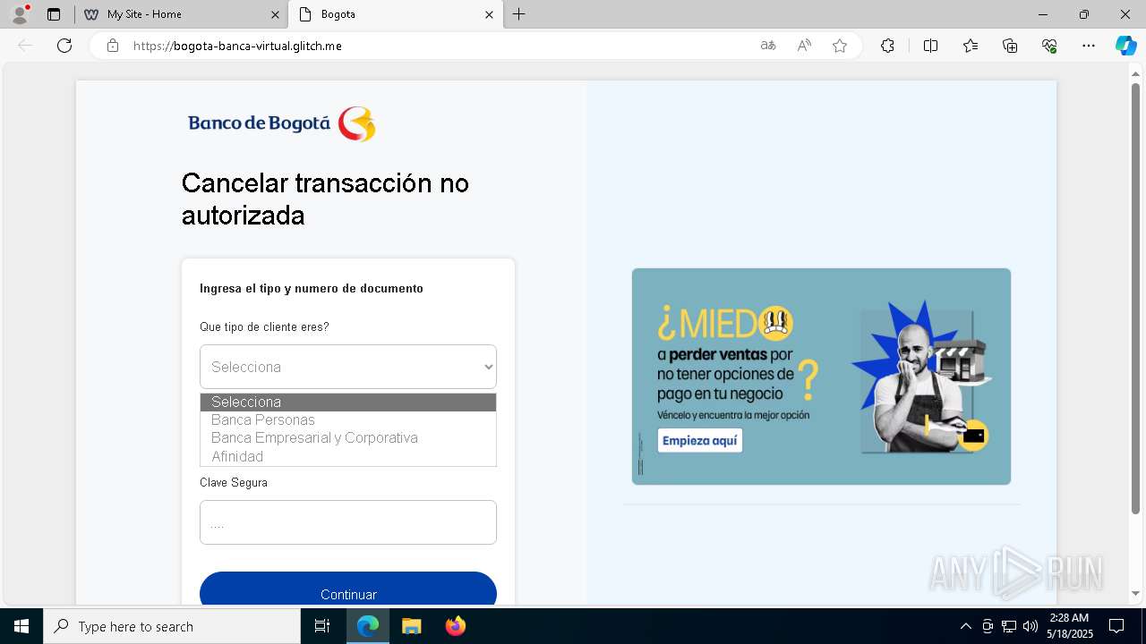Open the volume control tray icon

click(1030, 626)
